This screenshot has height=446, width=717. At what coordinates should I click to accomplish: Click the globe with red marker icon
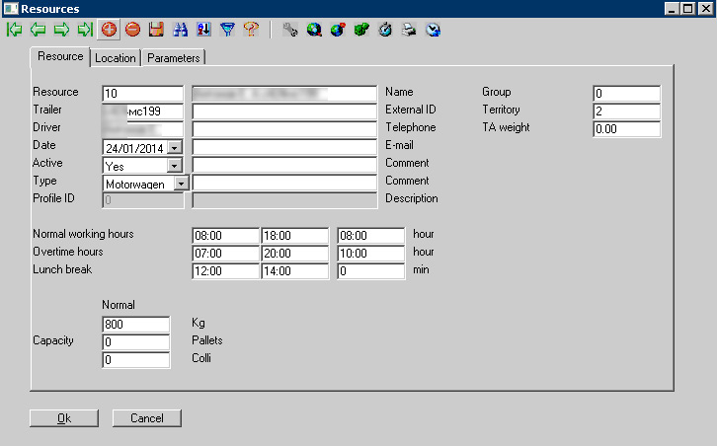point(338,30)
